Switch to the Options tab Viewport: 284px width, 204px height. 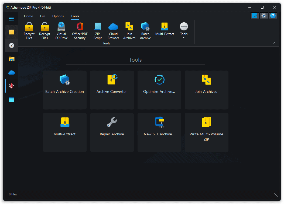coord(58,16)
